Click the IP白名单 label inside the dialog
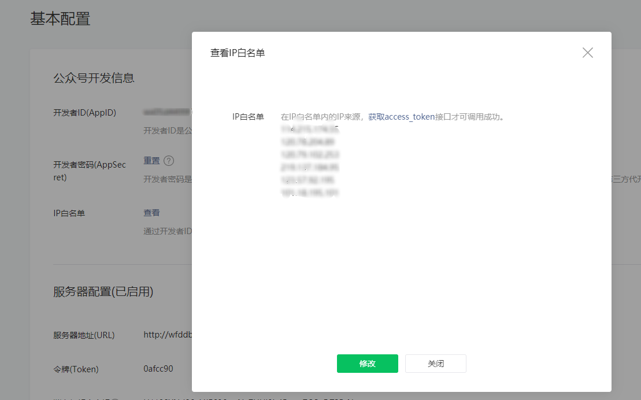The width and height of the screenshot is (641, 400). (x=248, y=117)
